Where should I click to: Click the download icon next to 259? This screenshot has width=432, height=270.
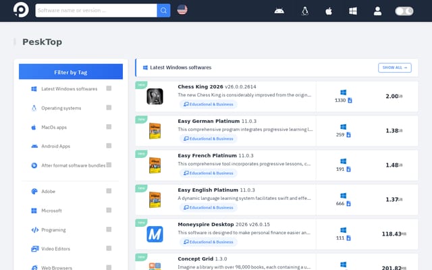[348, 135]
